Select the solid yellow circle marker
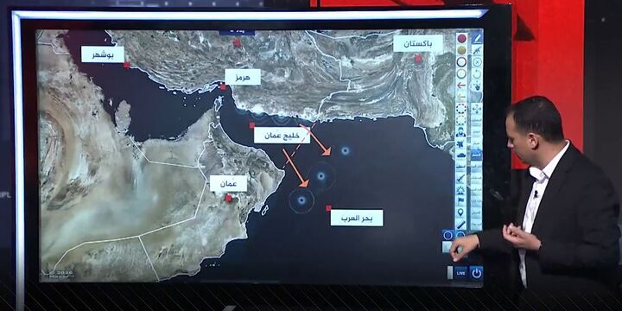 pyautogui.click(x=461, y=50)
